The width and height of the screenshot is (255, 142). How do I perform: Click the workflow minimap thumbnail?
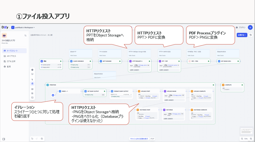pyautogui.click(x=247, y=131)
